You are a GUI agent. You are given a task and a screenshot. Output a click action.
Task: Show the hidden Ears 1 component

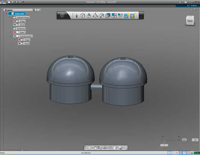coord(15,32)
